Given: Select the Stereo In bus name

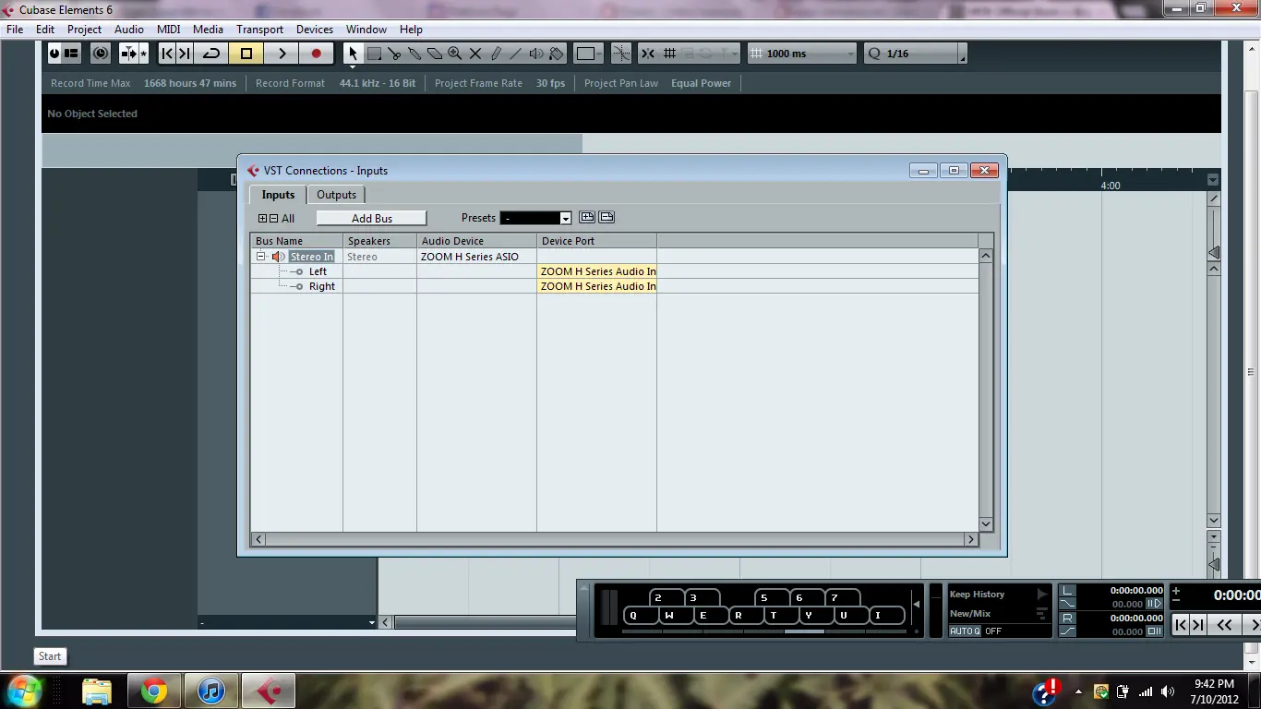Looking at the screenshot, I should point(312,257).
